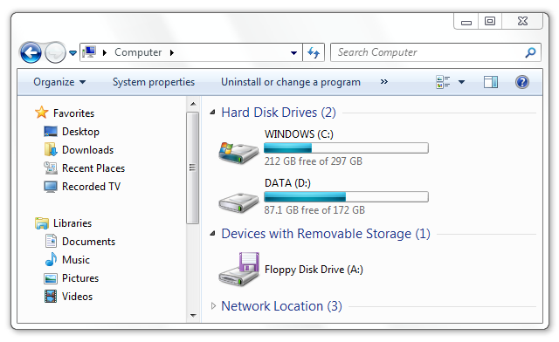Open the address bar history dropdown
559x342 pixels.
point(293,52)
